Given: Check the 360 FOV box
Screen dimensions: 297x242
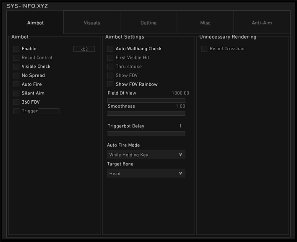Looking at the screenshot, I should click(x=16, y=102).
